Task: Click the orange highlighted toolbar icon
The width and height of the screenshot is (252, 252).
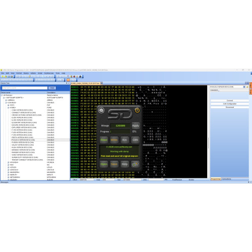Action: pyautogui.click(x=68, y=80)
